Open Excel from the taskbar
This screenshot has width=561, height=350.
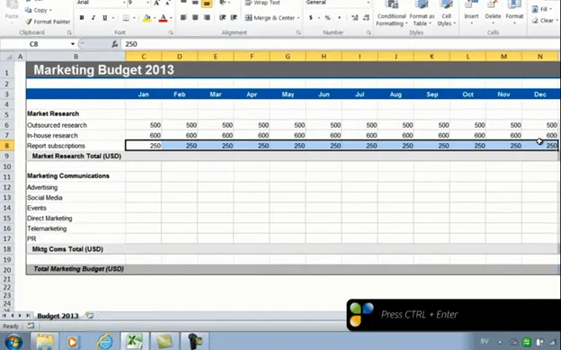[134, 341]
